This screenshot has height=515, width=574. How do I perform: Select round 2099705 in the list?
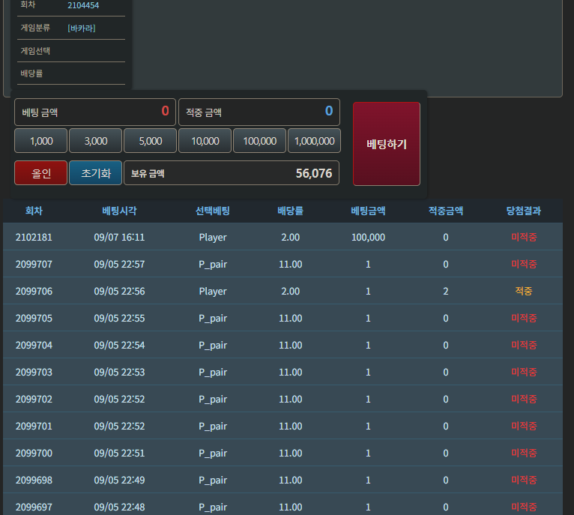click(34, 319)
